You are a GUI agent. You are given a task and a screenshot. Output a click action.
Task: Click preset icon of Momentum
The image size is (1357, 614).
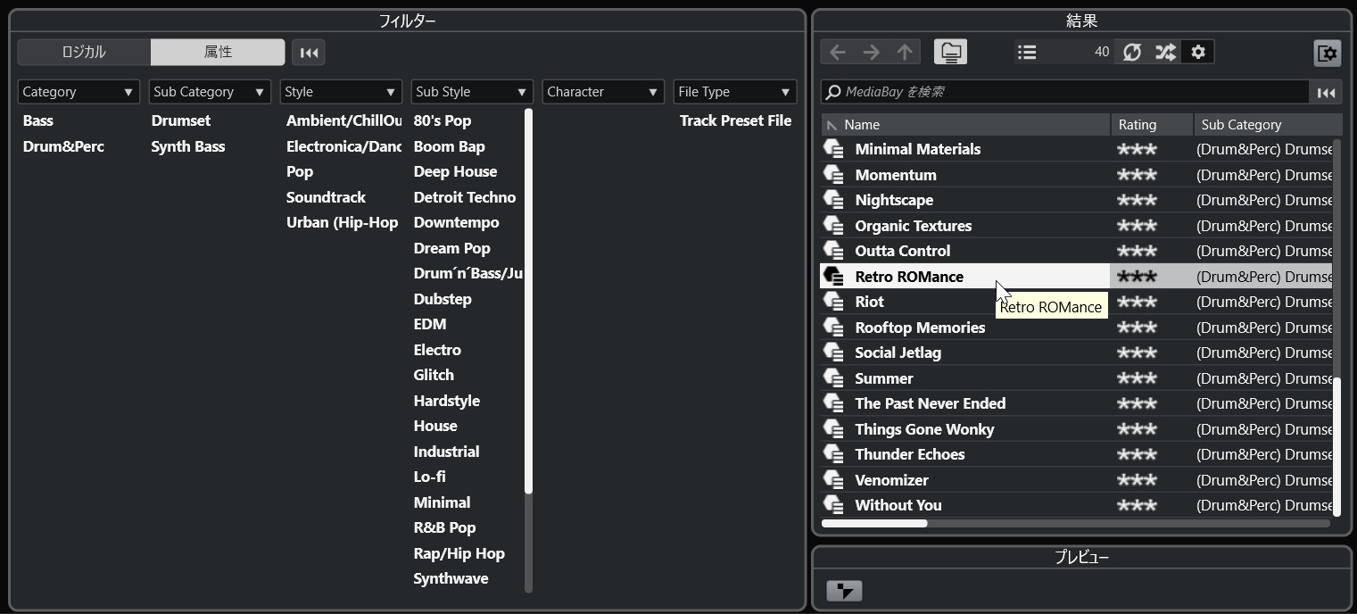(x=833, y=175)
